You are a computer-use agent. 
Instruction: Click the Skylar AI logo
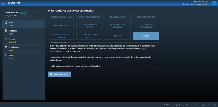14,3
